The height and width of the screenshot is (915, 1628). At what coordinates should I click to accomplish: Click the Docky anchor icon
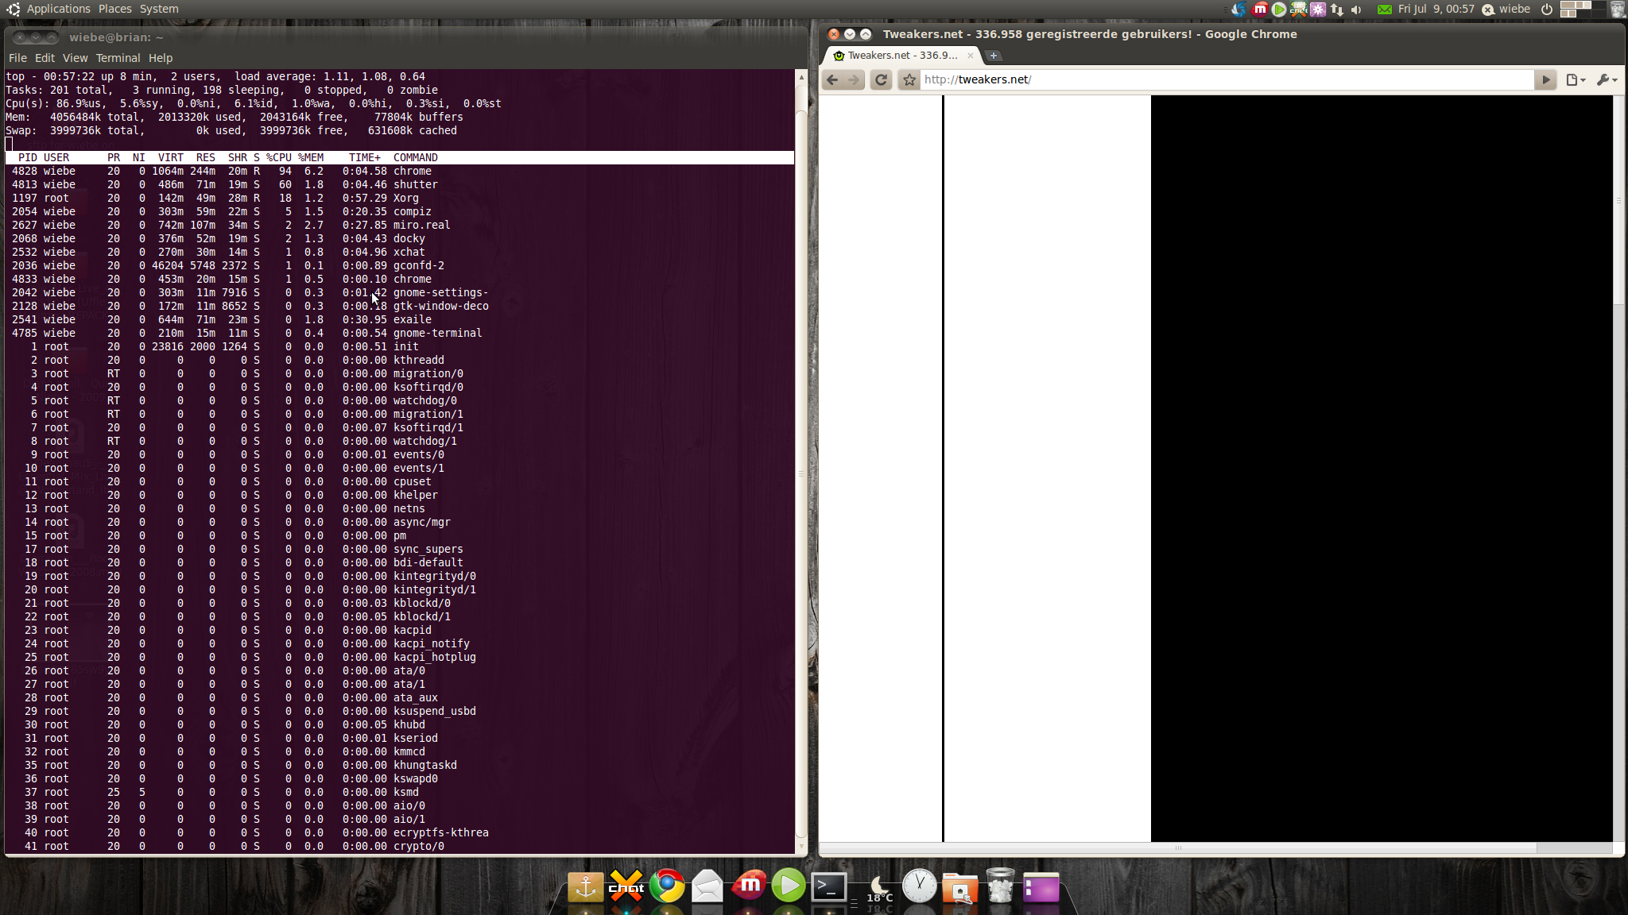click(586, 886)
